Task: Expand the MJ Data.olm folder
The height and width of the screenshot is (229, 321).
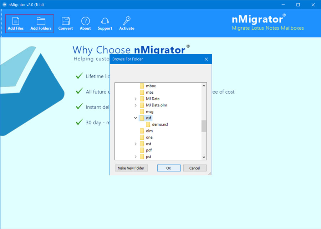Action: pyautogui.click(x=136, y=105)
